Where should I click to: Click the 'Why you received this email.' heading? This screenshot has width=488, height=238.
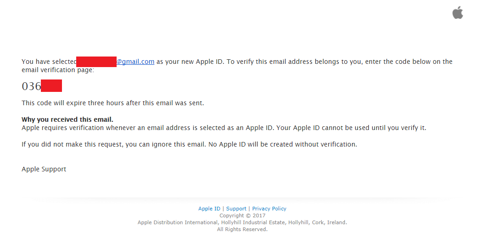pos(67,119)
